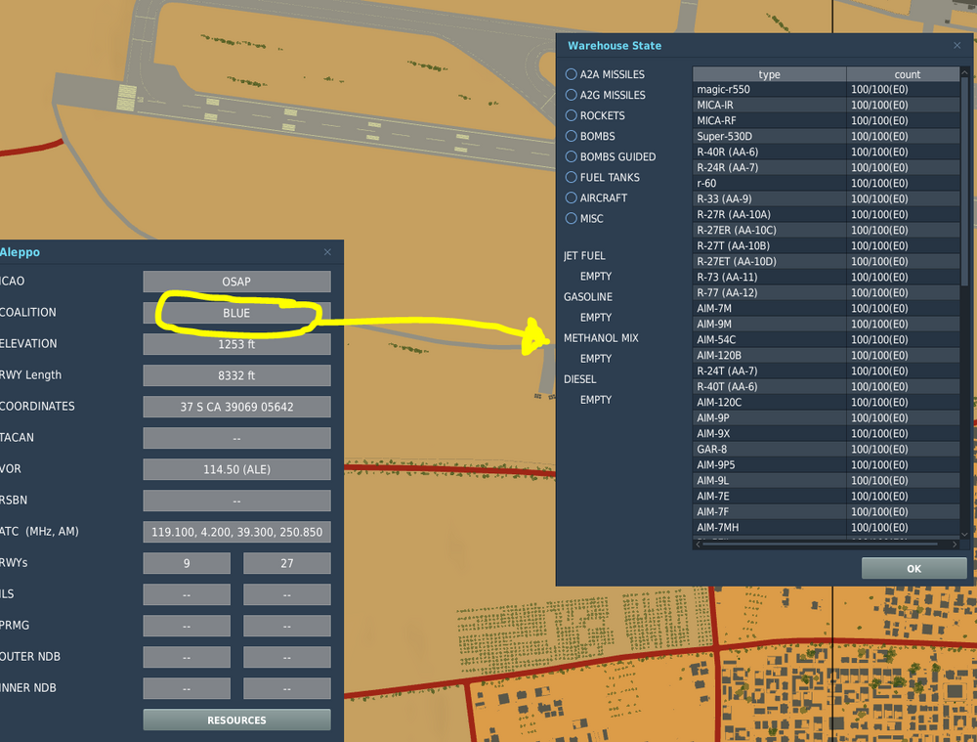977x742 pixels.
Task: Click the BLUE coalition field
Action: point(236,313)
